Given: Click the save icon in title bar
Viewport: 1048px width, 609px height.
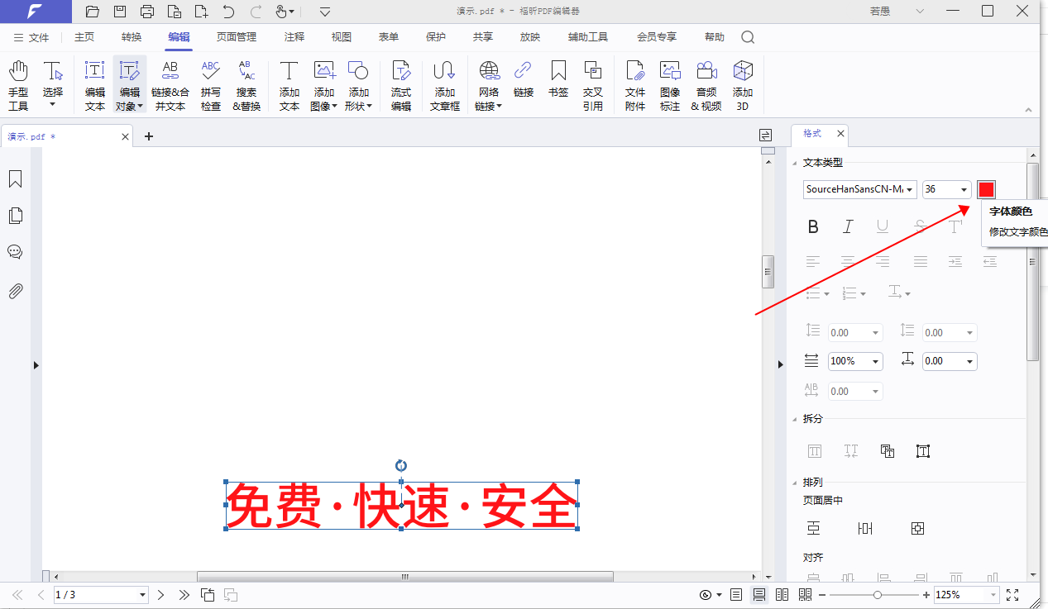Looking at the screenshot, I should (120, 12).
